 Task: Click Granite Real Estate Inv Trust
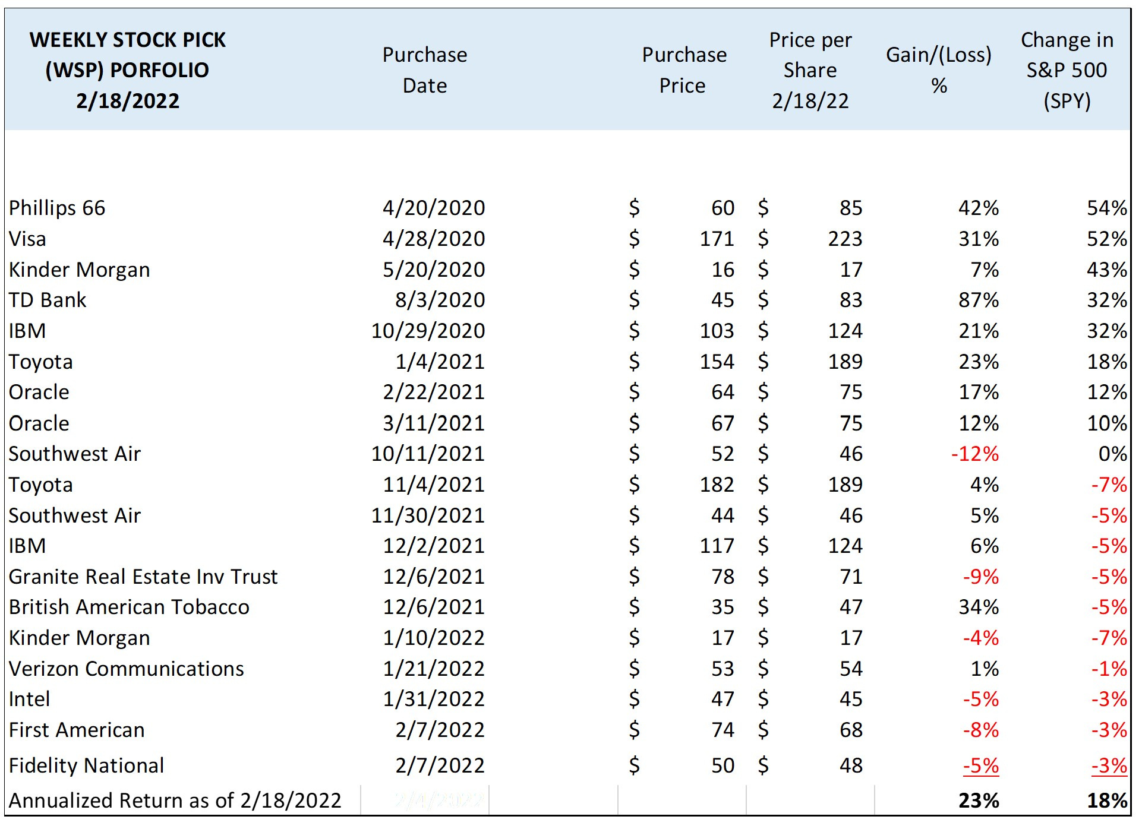(143, 577)
